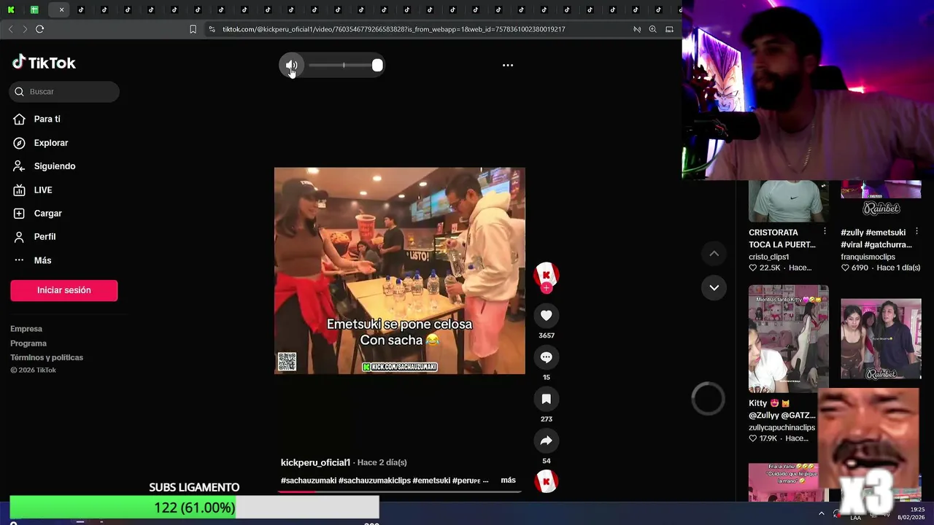Open the Rainbet video thumbnail with three girls
This screenshot has height=525, width=934.
click(x=881, y=339)
